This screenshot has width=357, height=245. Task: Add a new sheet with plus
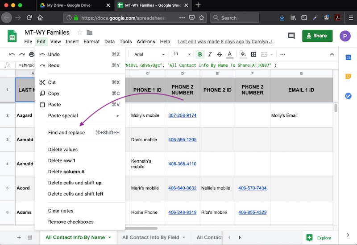(x=19, y=237)
